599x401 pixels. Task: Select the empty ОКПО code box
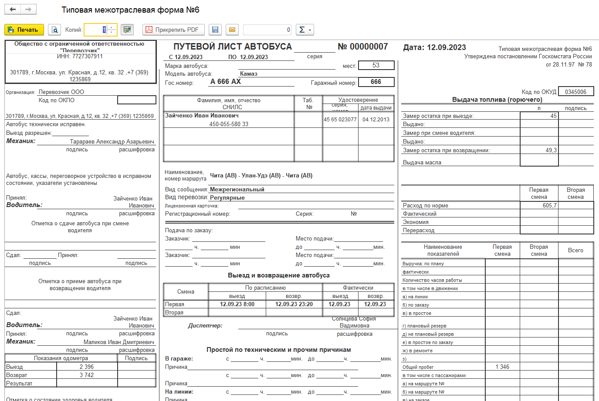(x=136, y=100)
